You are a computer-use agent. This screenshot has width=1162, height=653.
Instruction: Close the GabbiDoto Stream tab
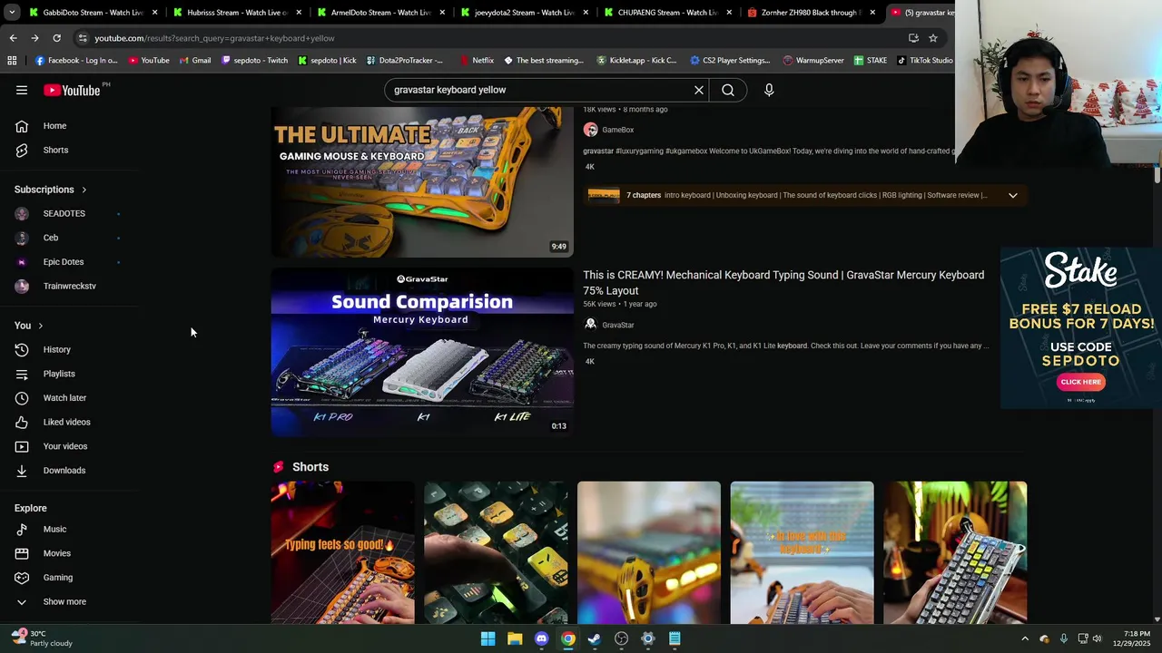154,13
